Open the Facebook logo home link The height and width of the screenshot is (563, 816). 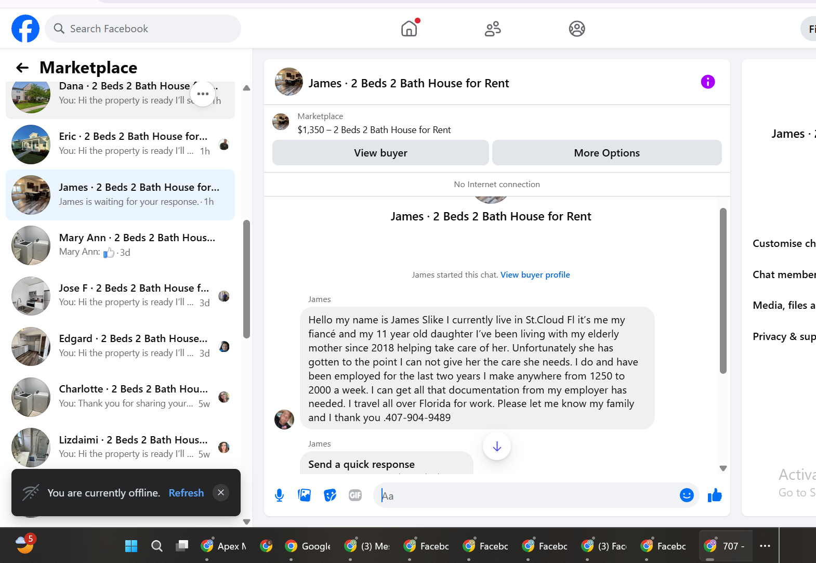[x=25, y=29]
